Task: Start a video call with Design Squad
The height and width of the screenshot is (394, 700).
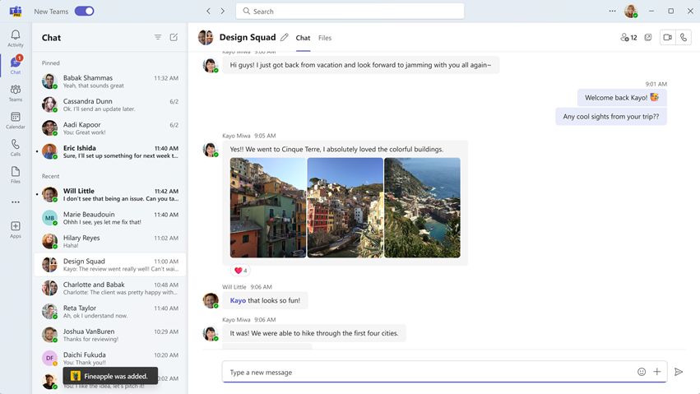Action: coord(667,38)
